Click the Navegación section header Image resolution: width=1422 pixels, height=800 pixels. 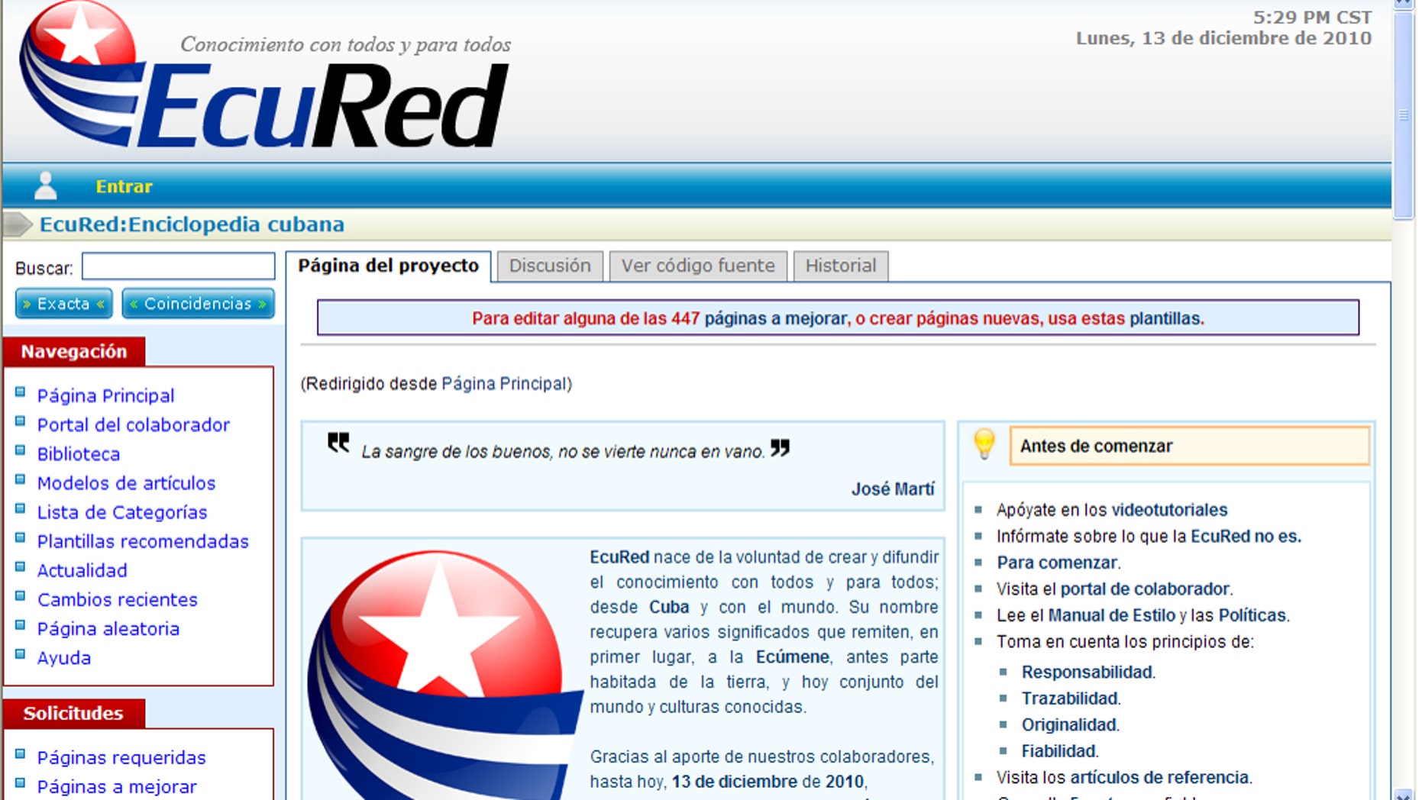click(74, 351)
